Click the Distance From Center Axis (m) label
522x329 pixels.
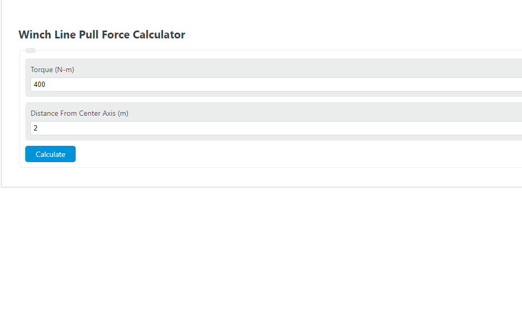[x=79, y=113]
